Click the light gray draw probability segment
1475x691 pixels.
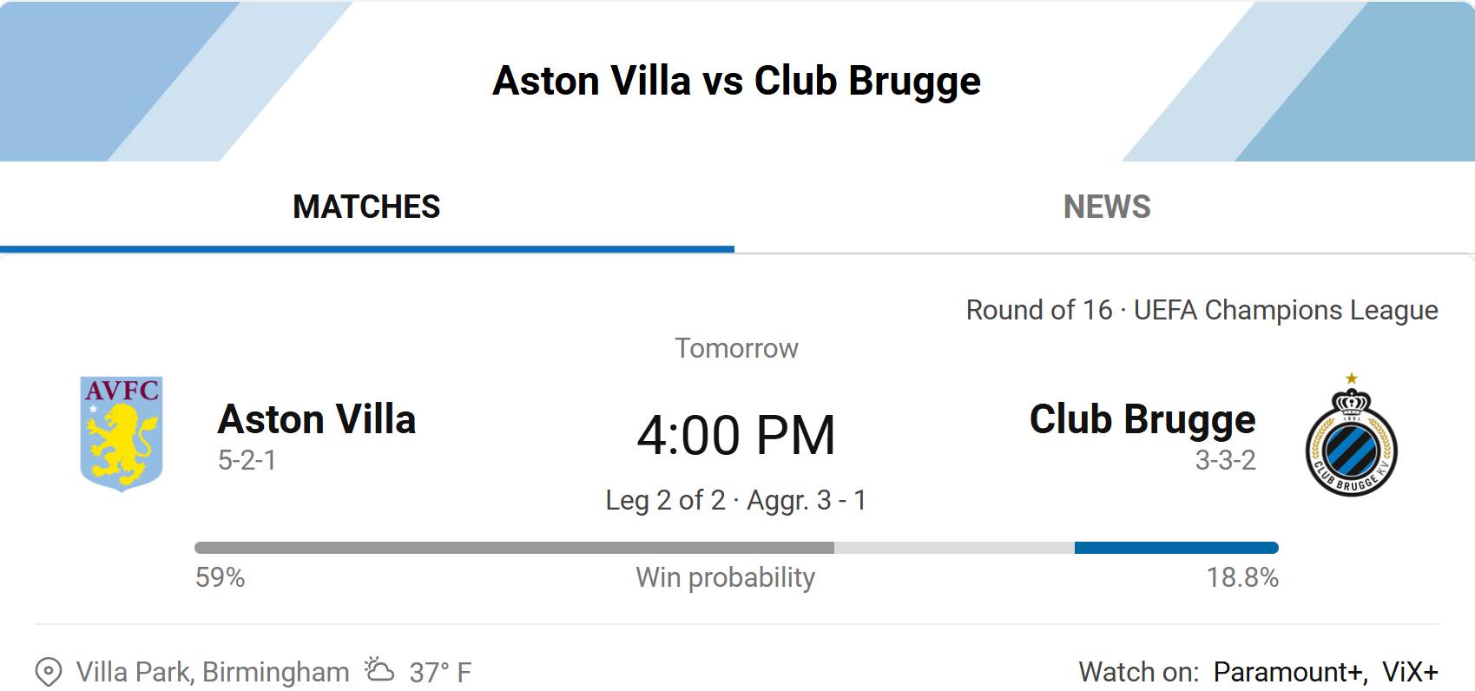(954, 548)
